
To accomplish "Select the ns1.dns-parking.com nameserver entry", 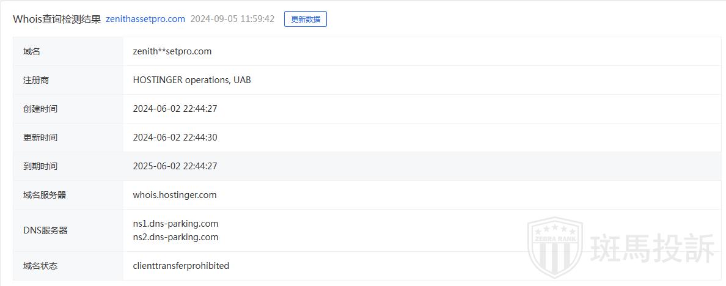I will [175, 224].
